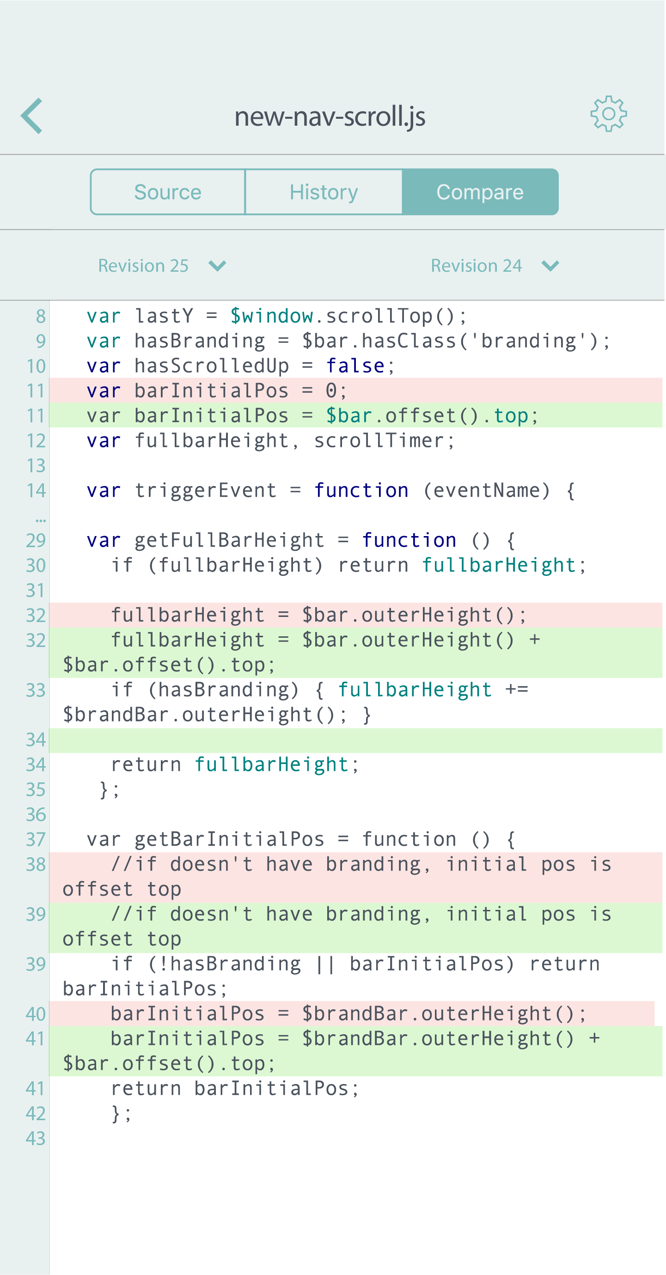Select added line with outerHeight() + $bar.offset().top
This screenshot has height=1275, width=666.
(355, 653)
